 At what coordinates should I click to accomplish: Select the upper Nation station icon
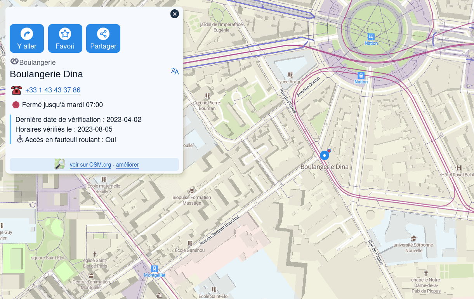(372, 37)
